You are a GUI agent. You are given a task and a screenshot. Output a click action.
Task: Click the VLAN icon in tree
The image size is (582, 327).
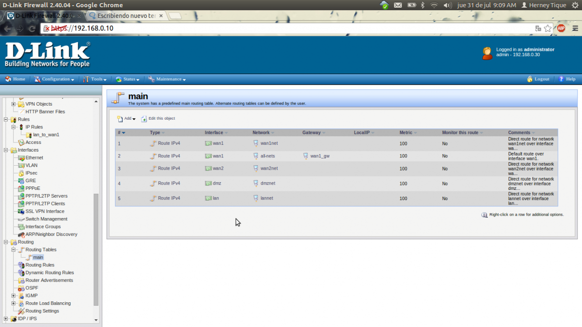[x=21, y=165]
